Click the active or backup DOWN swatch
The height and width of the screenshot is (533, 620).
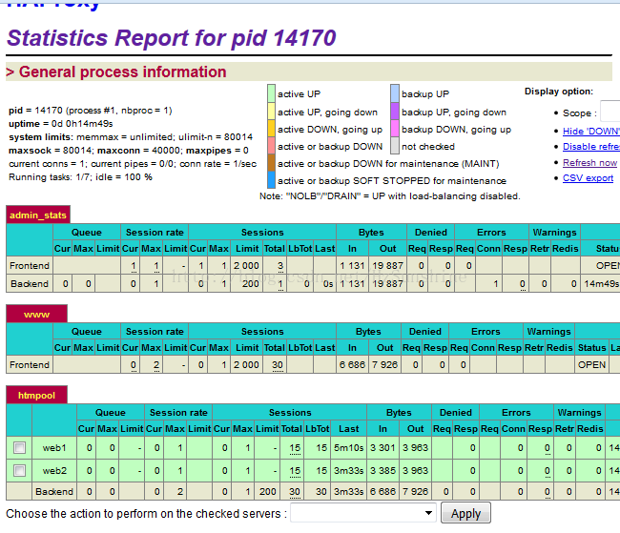(271, 146)
